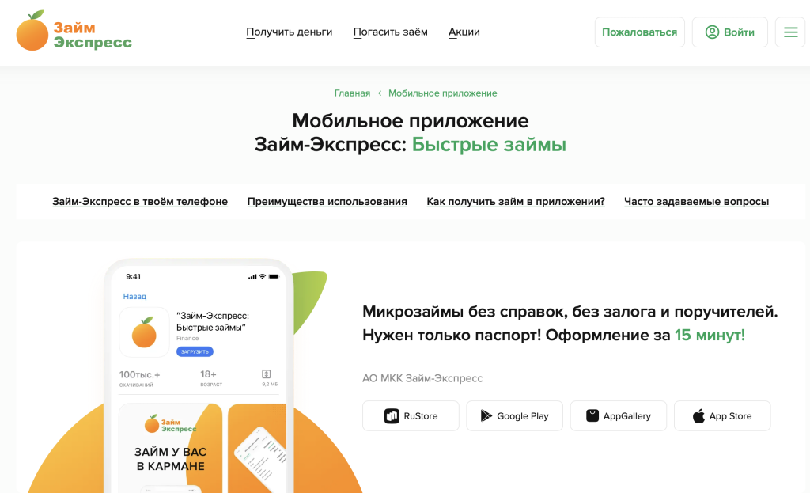This screenshot has width=810, height=493.
Task: Go to Погасить заём page
Action: 390,32
